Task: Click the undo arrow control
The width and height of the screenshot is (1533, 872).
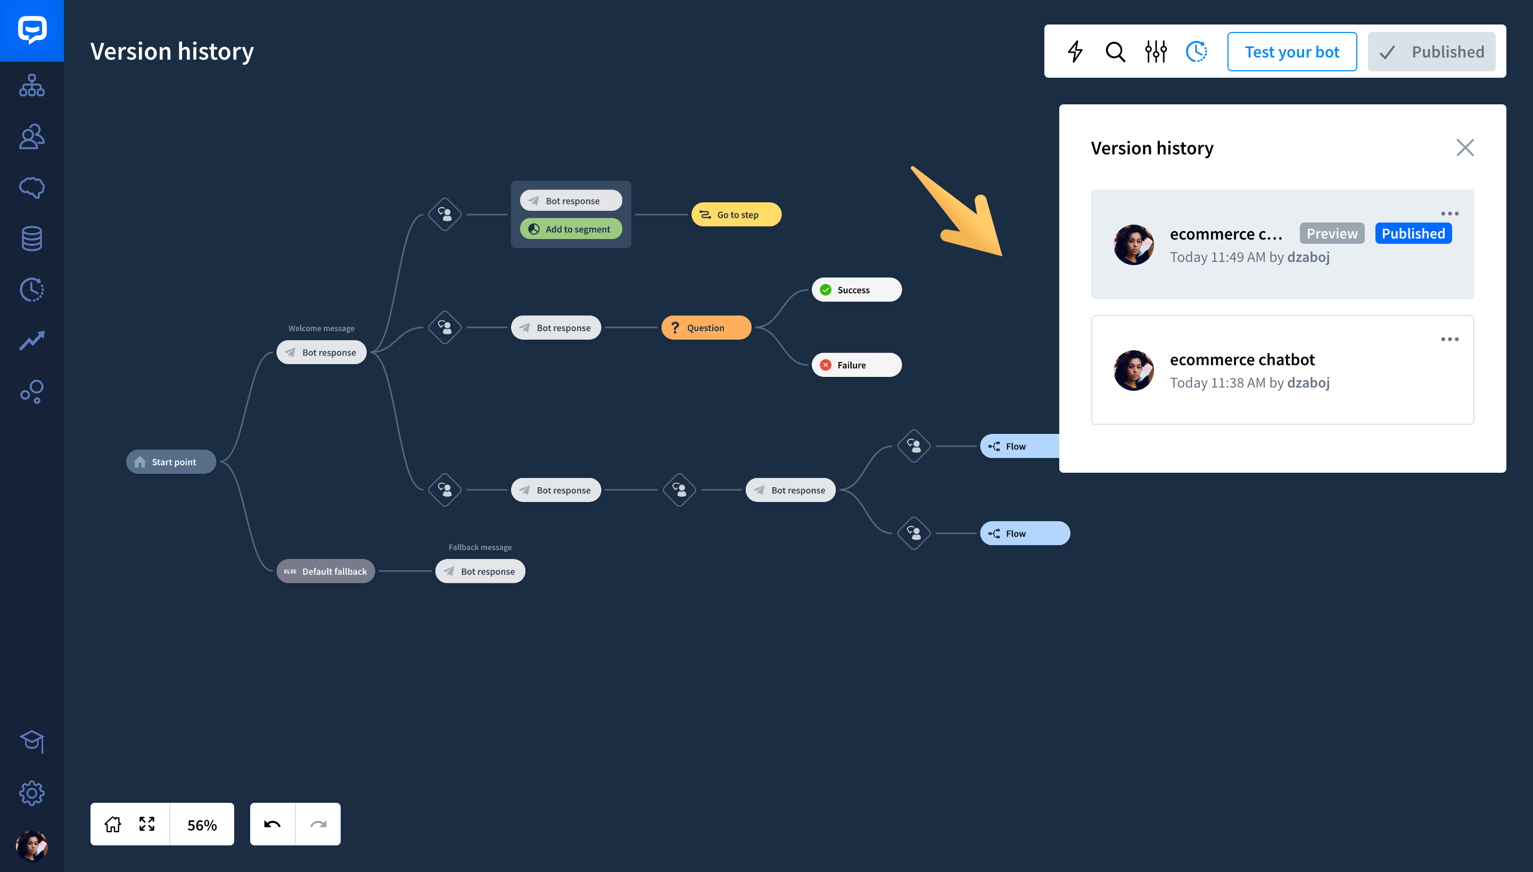Action: click(x=273, y=825)
